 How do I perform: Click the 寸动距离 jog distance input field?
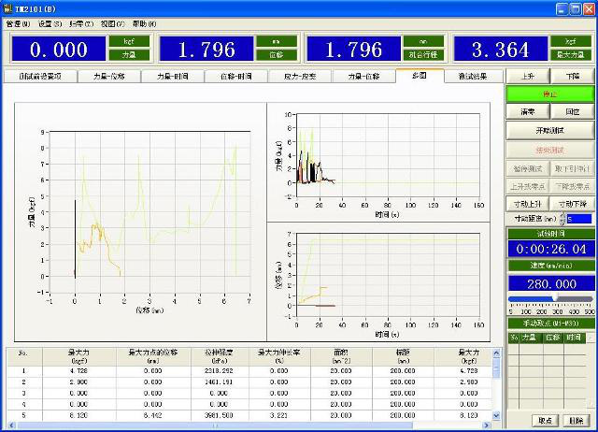[577, 219]
